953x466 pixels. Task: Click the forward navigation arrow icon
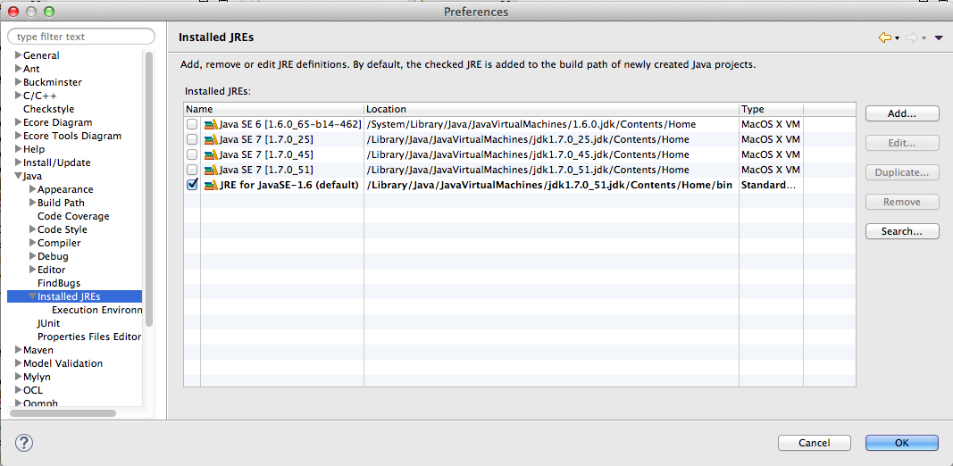[x=911, y=37]
